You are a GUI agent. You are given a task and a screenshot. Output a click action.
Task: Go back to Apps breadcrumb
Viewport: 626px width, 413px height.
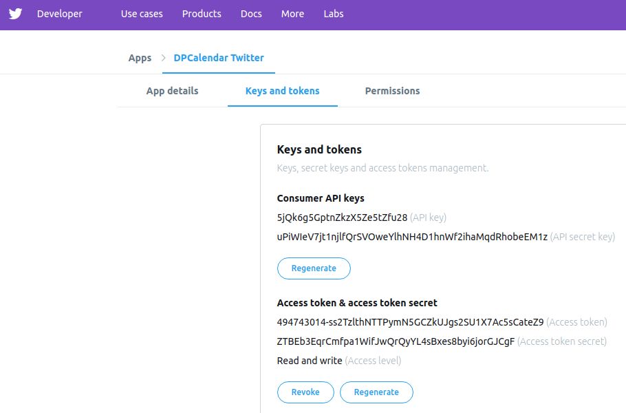pos(140,58)
